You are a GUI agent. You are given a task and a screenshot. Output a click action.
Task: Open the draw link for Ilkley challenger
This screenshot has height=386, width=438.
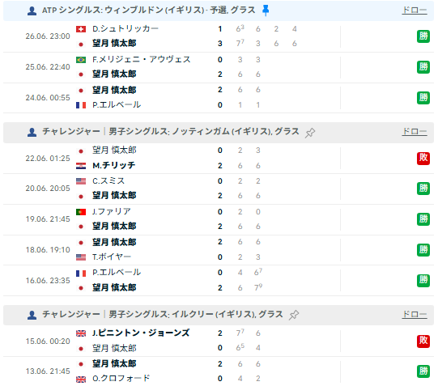tap(415, 314)
